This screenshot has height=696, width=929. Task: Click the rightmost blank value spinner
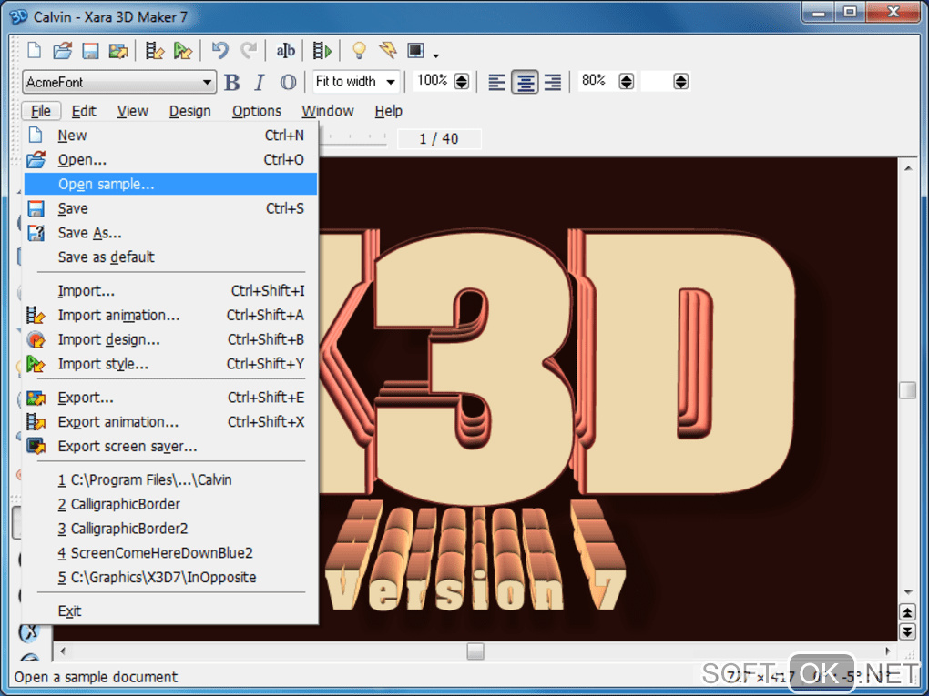680,82
